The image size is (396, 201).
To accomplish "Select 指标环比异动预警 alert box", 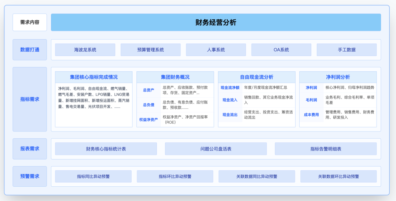I will pos(175,176).
